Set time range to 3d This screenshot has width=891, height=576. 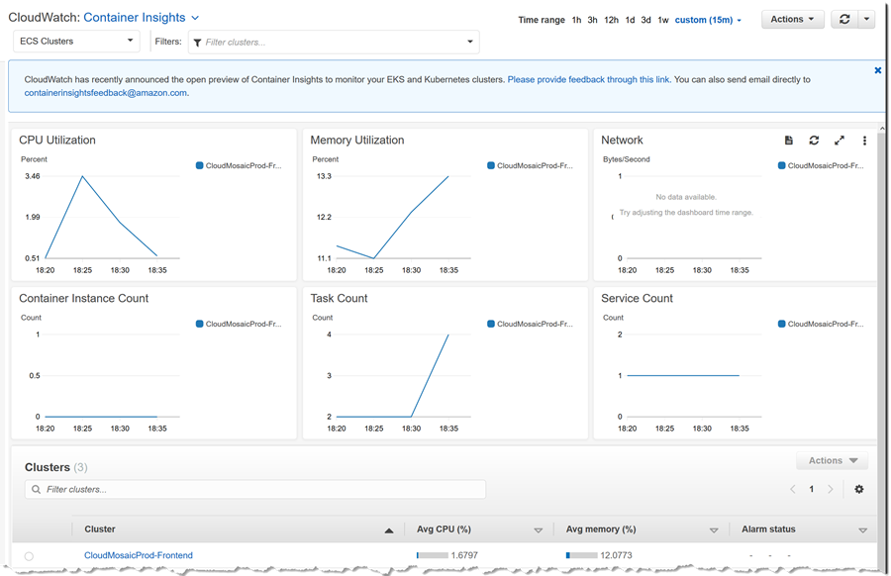click(646, 20)
